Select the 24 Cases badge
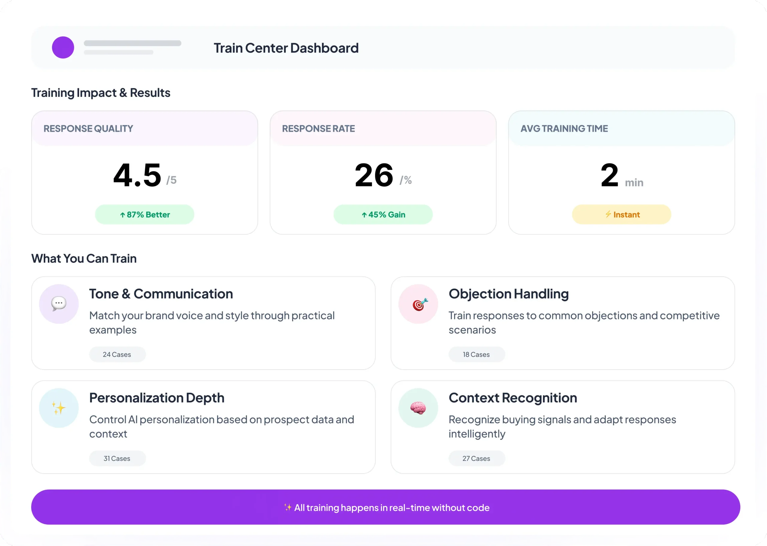The image size is (767, 546). coord(117,355)
